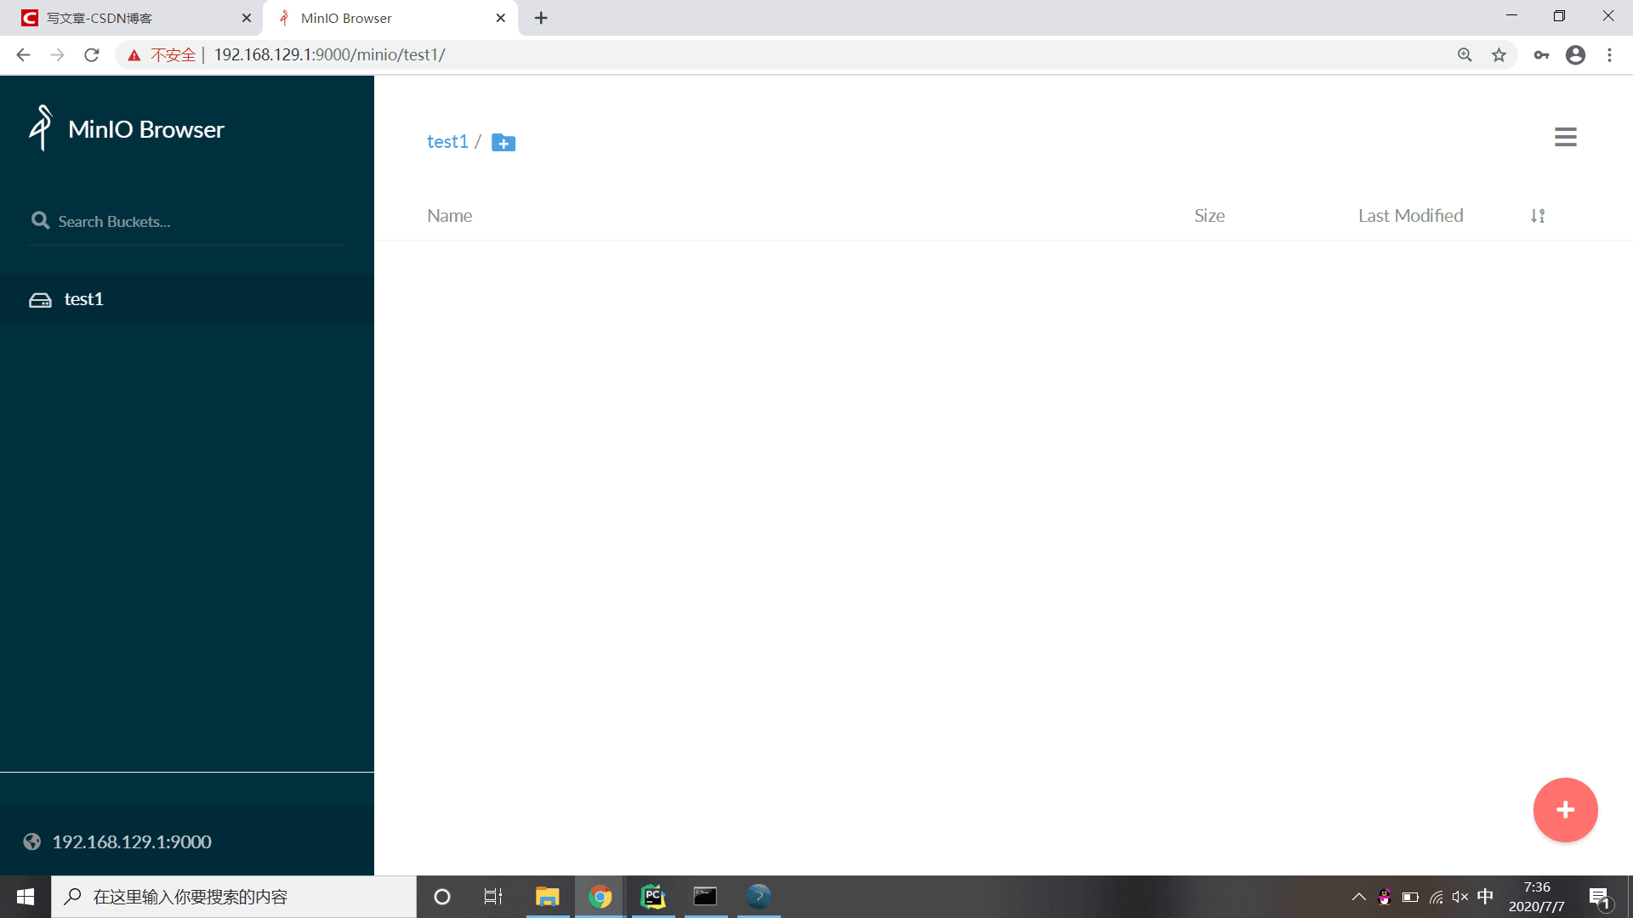Toggle the bookmark star in the address bar
1633x918 pixels.
[x=1499, y=54]
